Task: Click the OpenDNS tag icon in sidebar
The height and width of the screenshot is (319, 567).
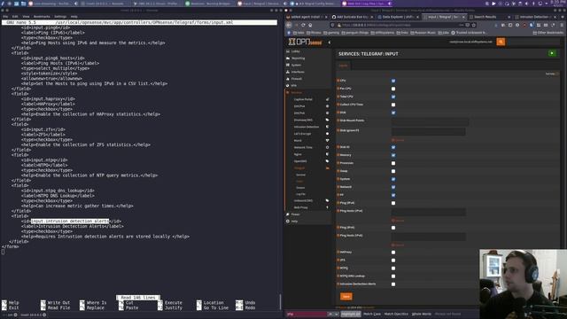Action: click(x=327, y=161)
